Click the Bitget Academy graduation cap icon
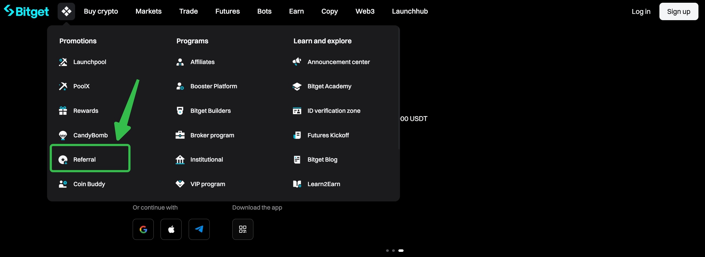The image size is (705, 257). (x=297, y=86)
